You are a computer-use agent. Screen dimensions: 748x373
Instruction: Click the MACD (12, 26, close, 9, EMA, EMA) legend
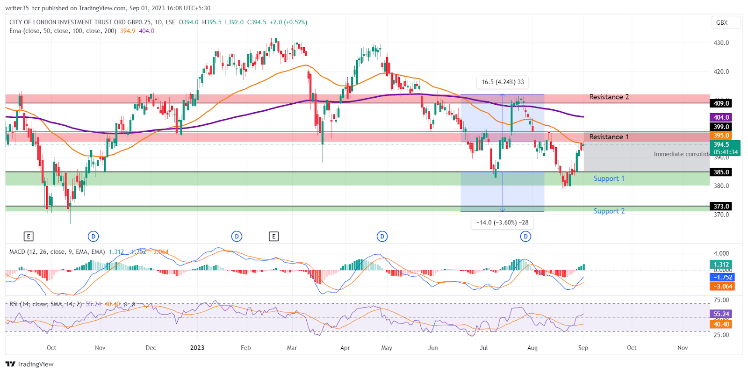[x=57, y=251]
